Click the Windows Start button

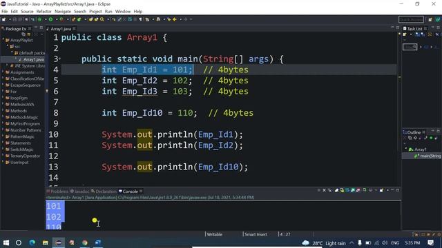(x=6, y=242)
